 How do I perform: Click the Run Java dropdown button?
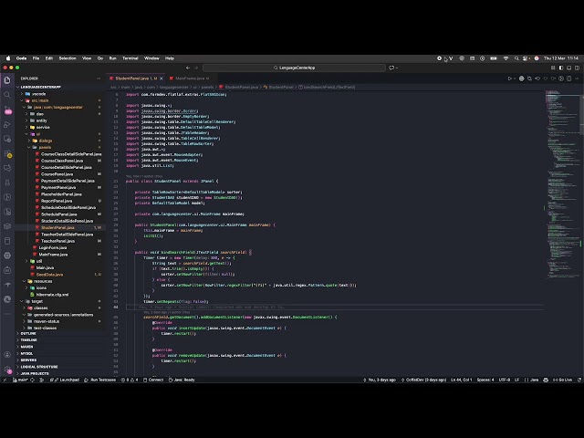[514, 78]
